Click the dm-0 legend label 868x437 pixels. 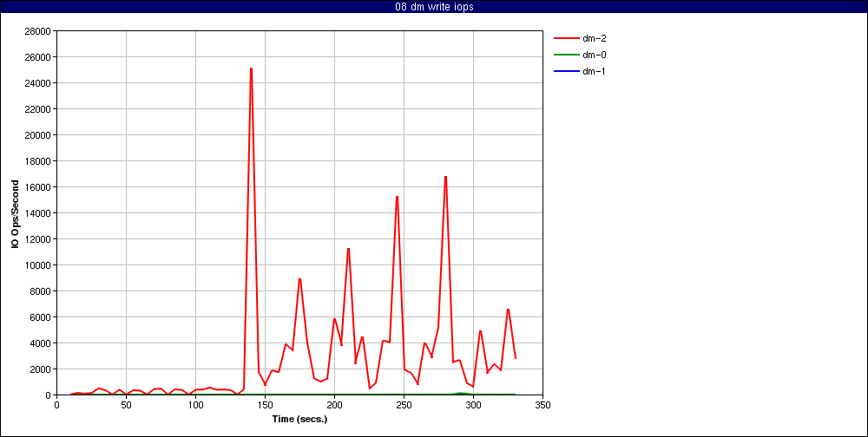coord(595,55)
